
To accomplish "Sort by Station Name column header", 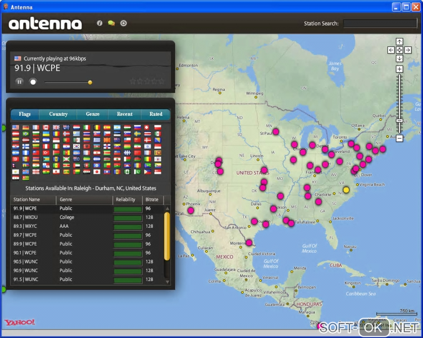I will pos(33,200).
